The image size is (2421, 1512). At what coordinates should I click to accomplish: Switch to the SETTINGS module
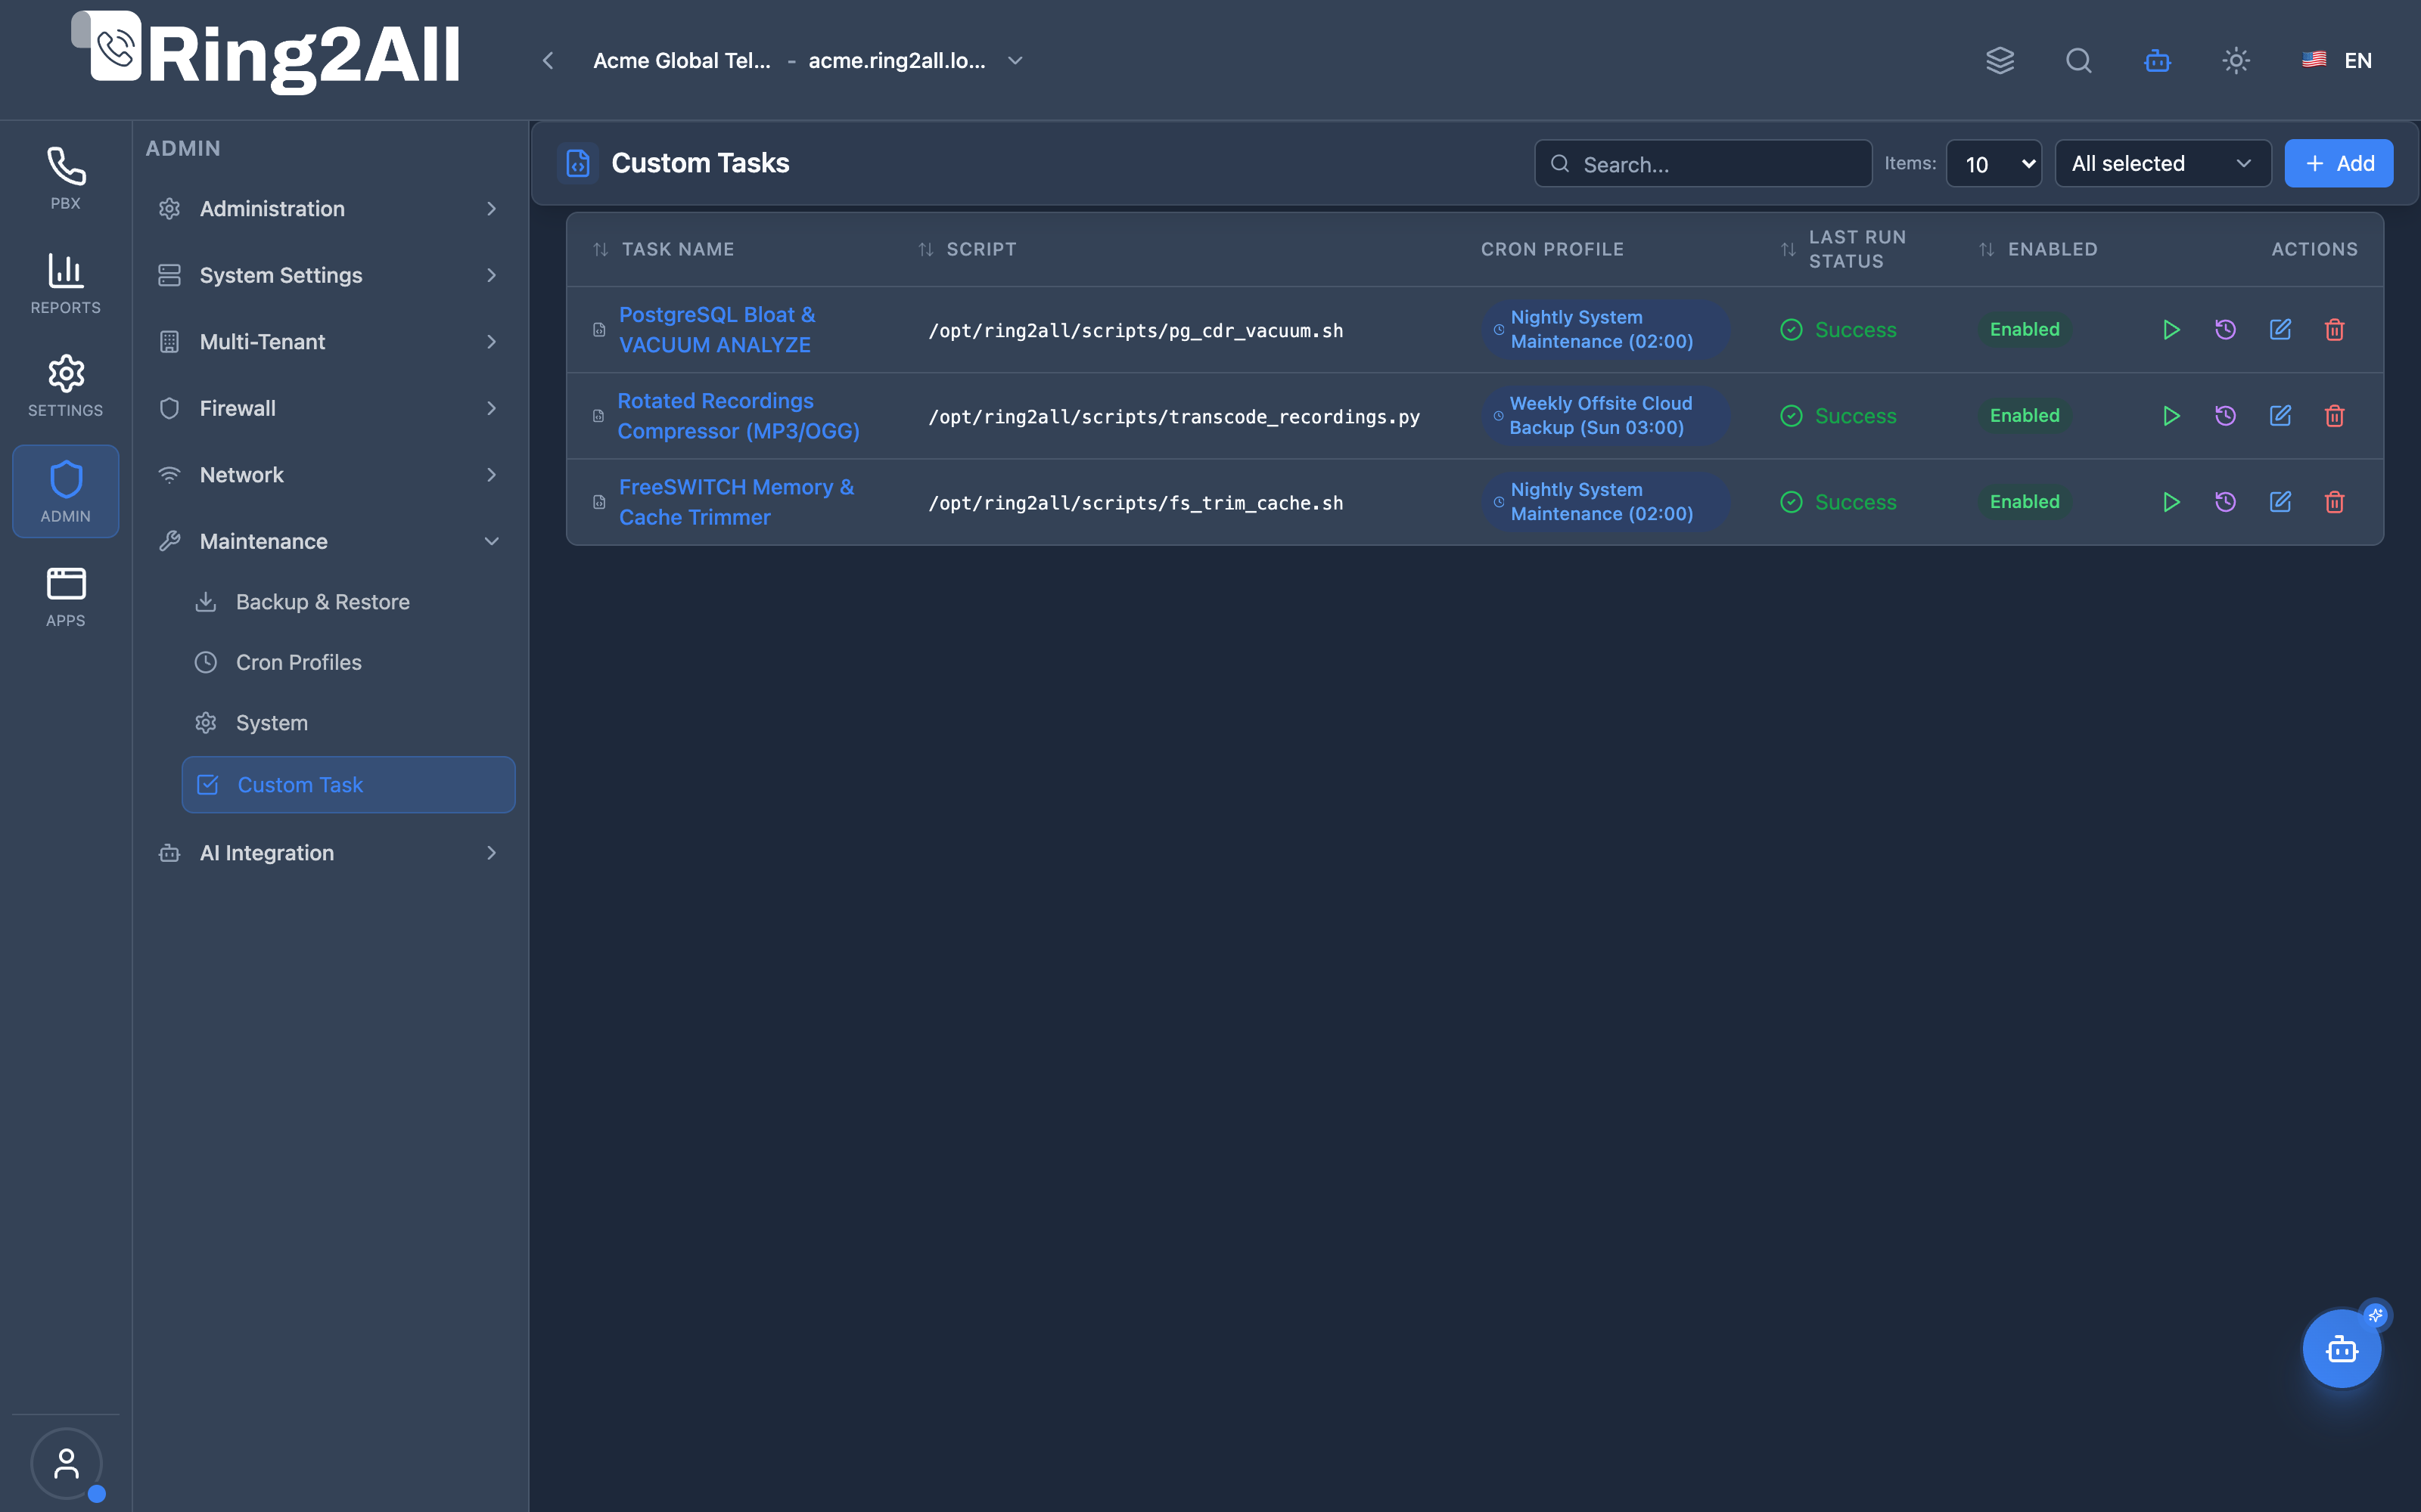point(66,387)
